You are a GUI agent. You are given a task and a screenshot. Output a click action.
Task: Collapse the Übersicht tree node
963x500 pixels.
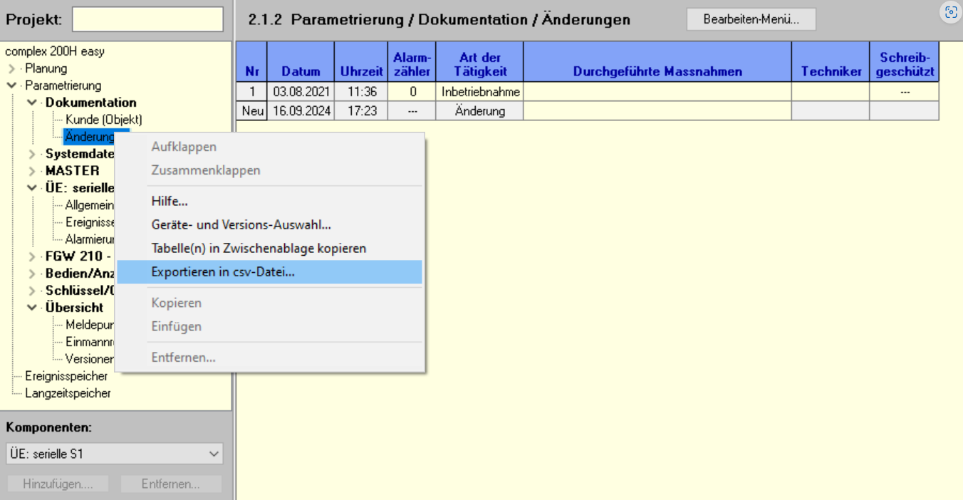33,308
